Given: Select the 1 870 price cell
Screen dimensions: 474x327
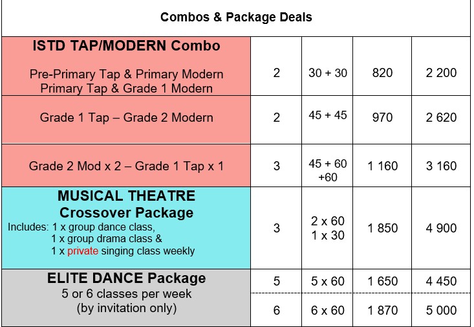Looking at the screenshot, I should pos(382,310).
